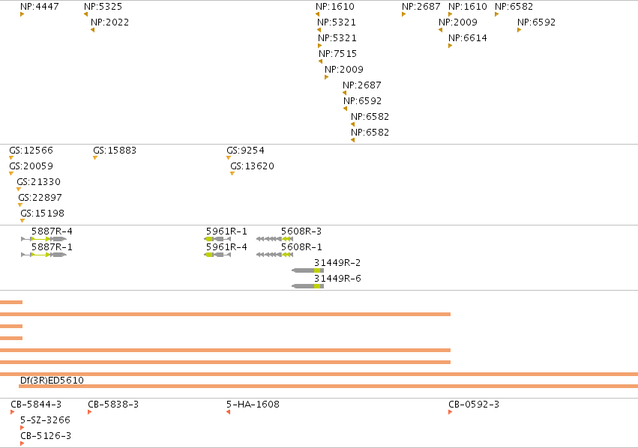Click the 5-HA-1608 red arrow marker
Image resolution: width=638 pixels, height=448 pixels.
tap(228, 412)
